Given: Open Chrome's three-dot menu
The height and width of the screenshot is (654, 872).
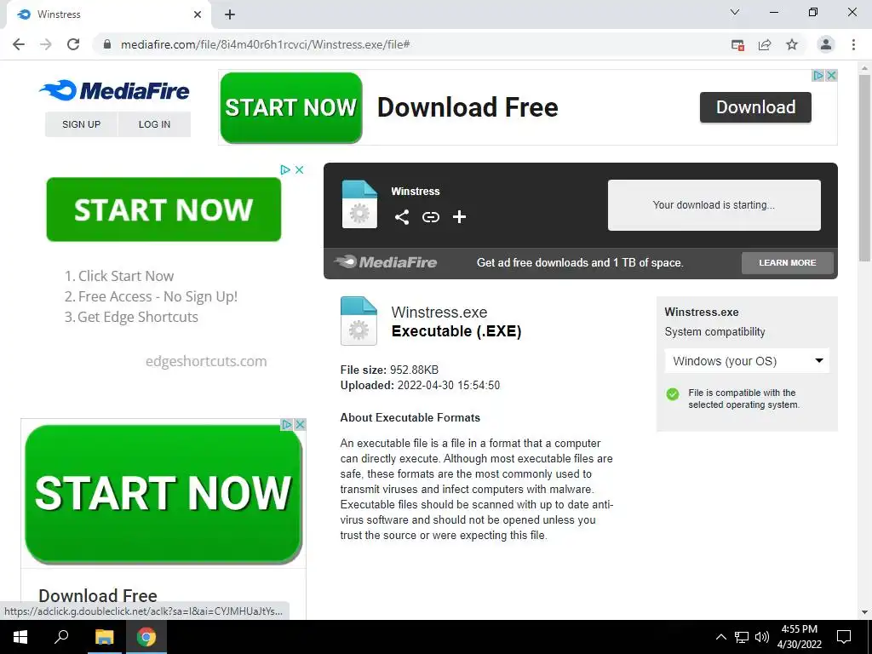Looking at the screenshot, I should [x=853, y=44].
